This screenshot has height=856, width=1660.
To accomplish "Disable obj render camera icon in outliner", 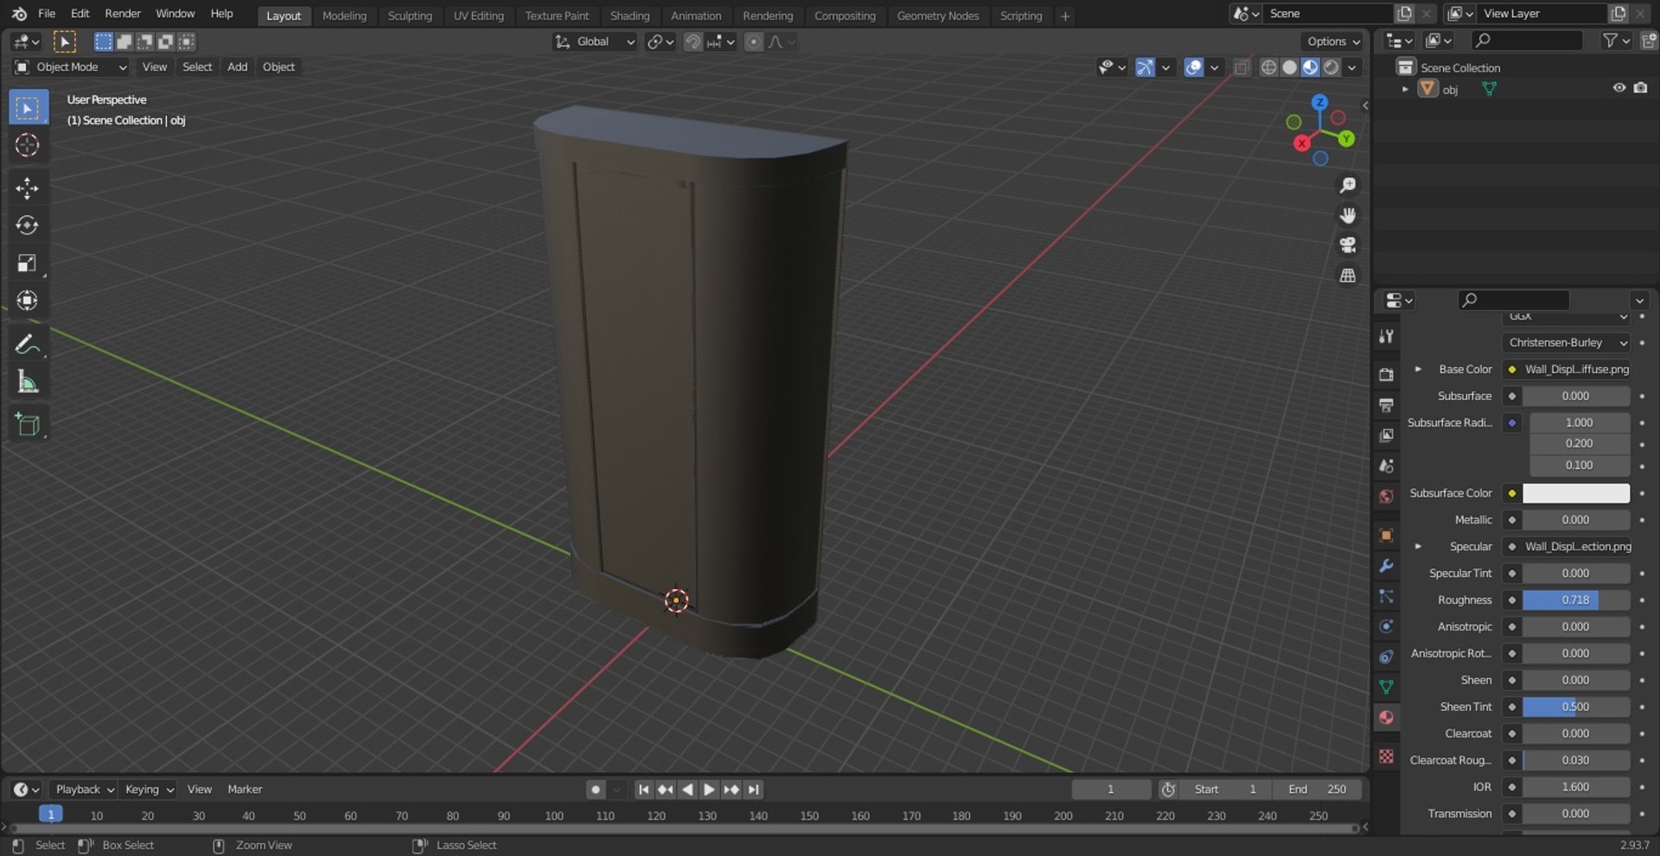I will [1640, 88].
